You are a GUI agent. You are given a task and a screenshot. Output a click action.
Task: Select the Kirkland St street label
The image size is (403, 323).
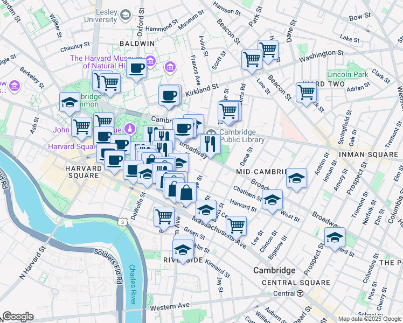tap(202, 90)
